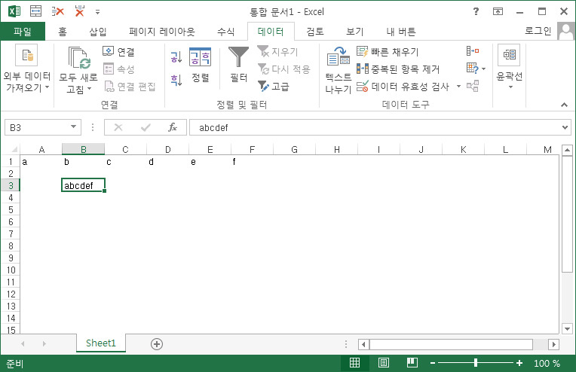Collapse the ribbon with chevron arrow

564,105
